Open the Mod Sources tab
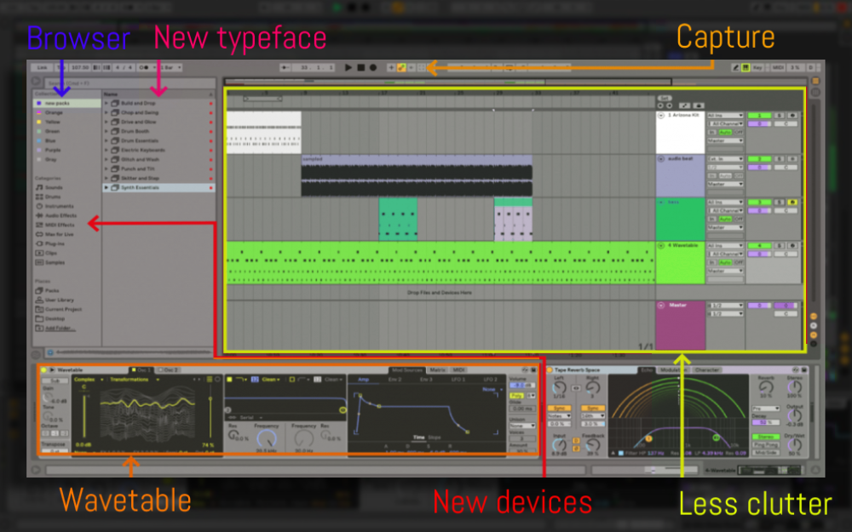Screen dimensions: 852x532 coord(407,369)
